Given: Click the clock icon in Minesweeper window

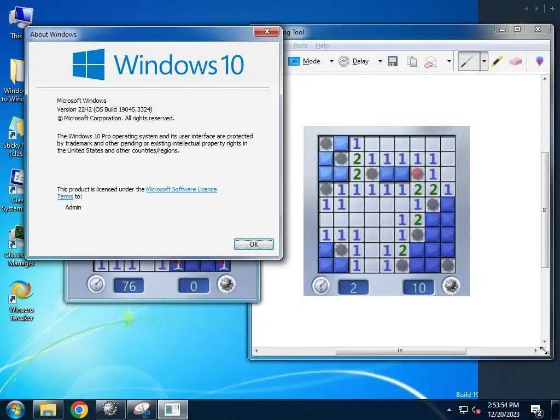Looking at the screenshot, I should (96, 285).
